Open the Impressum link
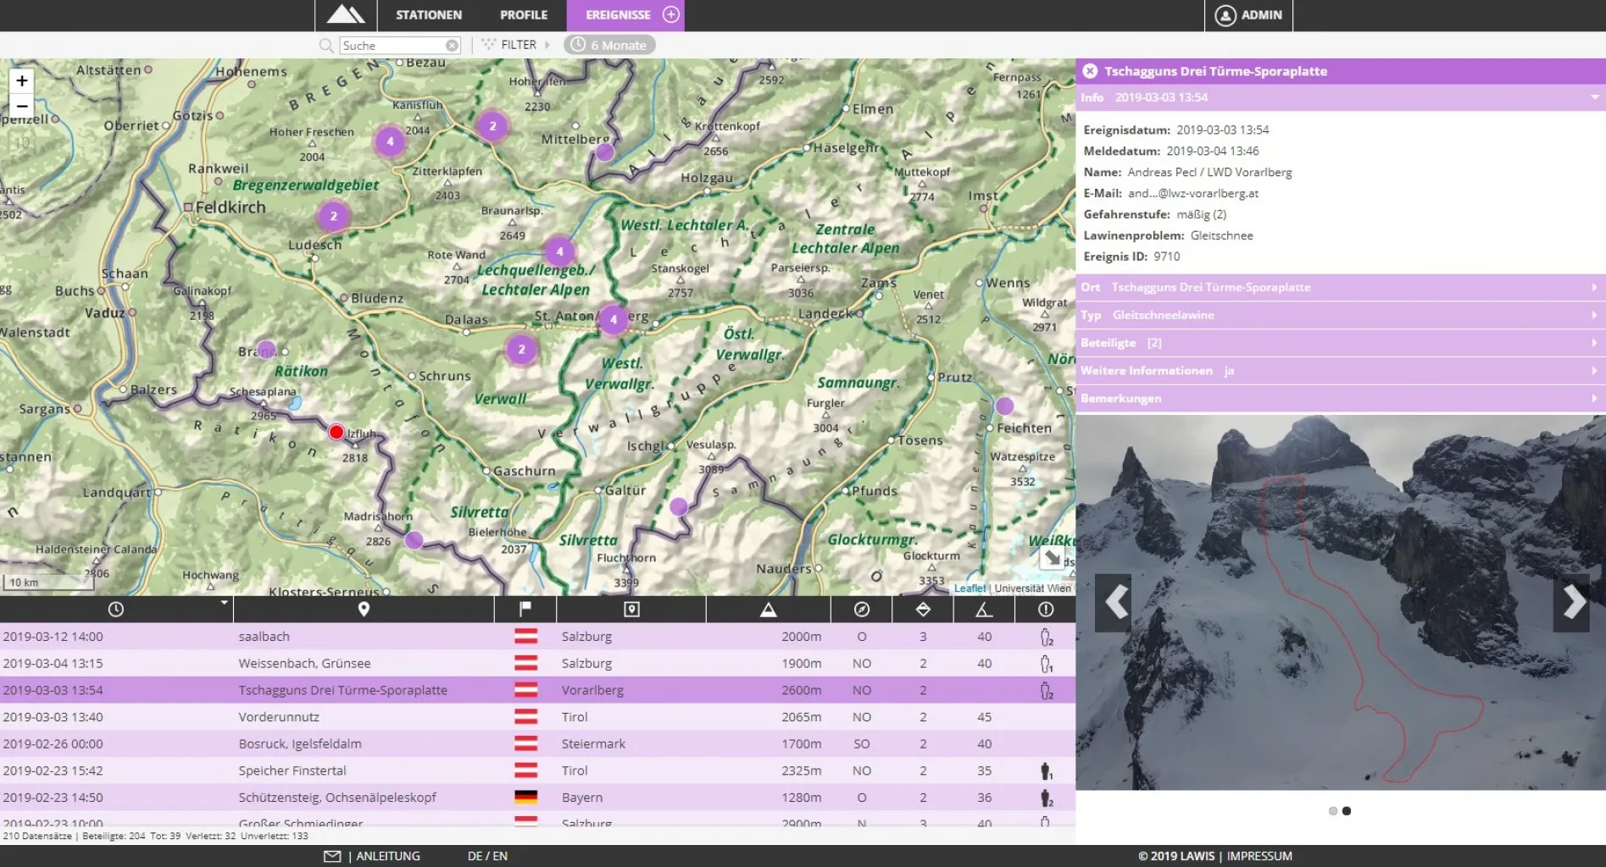This screenshot has width=1606, height=867. 1259,856
